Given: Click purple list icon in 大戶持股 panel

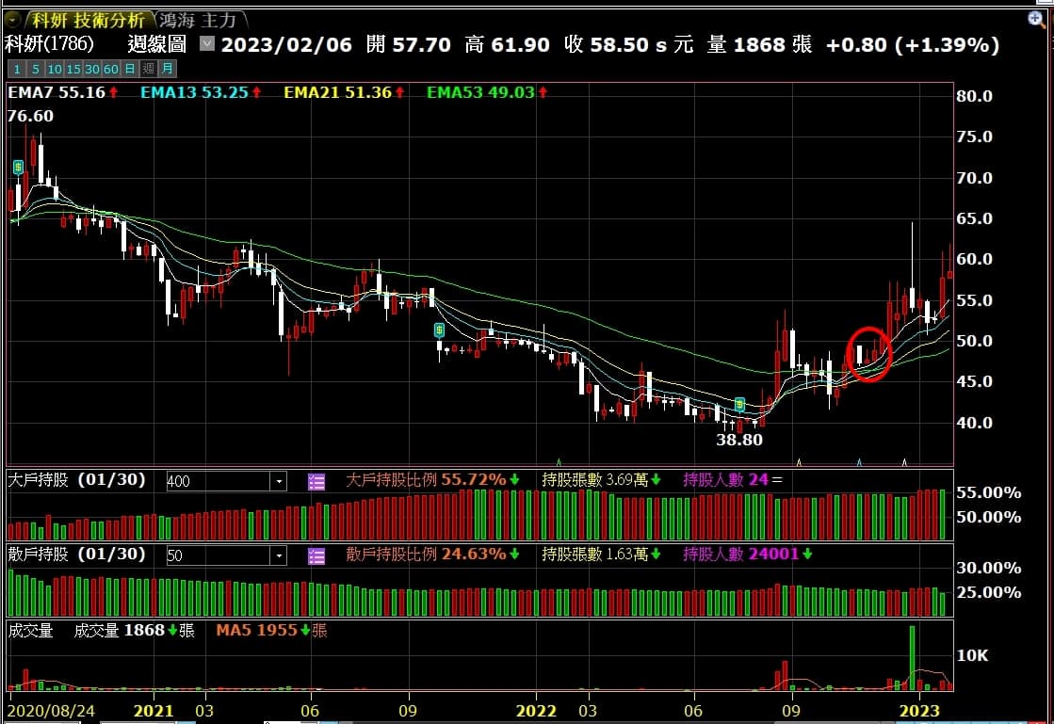Looking at the screenshot, I should [316, 481].
